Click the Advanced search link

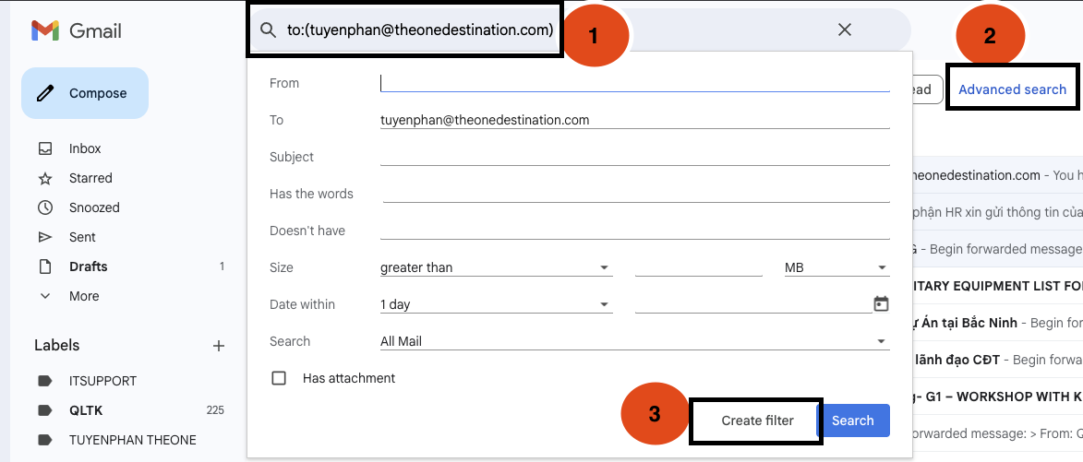point(1012,89)
